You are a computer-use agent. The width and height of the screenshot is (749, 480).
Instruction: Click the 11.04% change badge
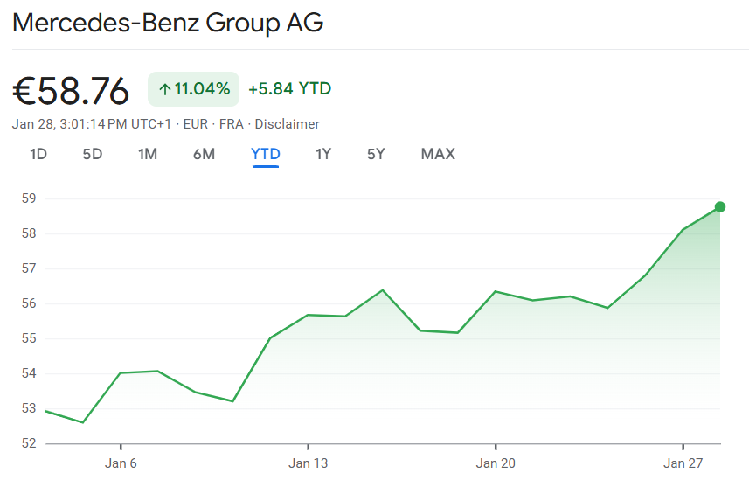coord(193,89)
